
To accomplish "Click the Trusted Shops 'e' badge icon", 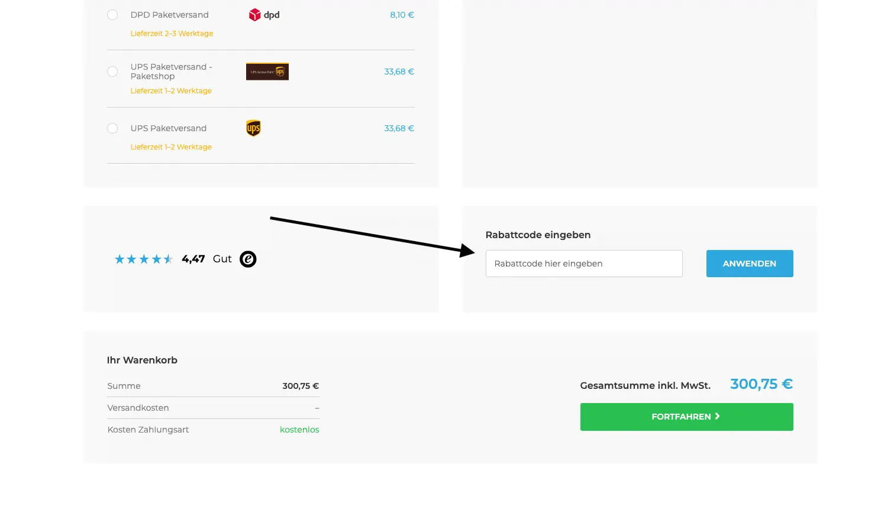I will (x=248, y=259).
